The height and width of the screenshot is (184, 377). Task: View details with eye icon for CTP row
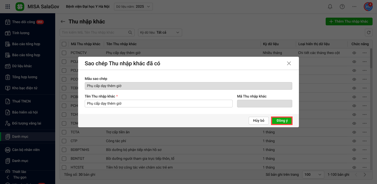(354, 141)
